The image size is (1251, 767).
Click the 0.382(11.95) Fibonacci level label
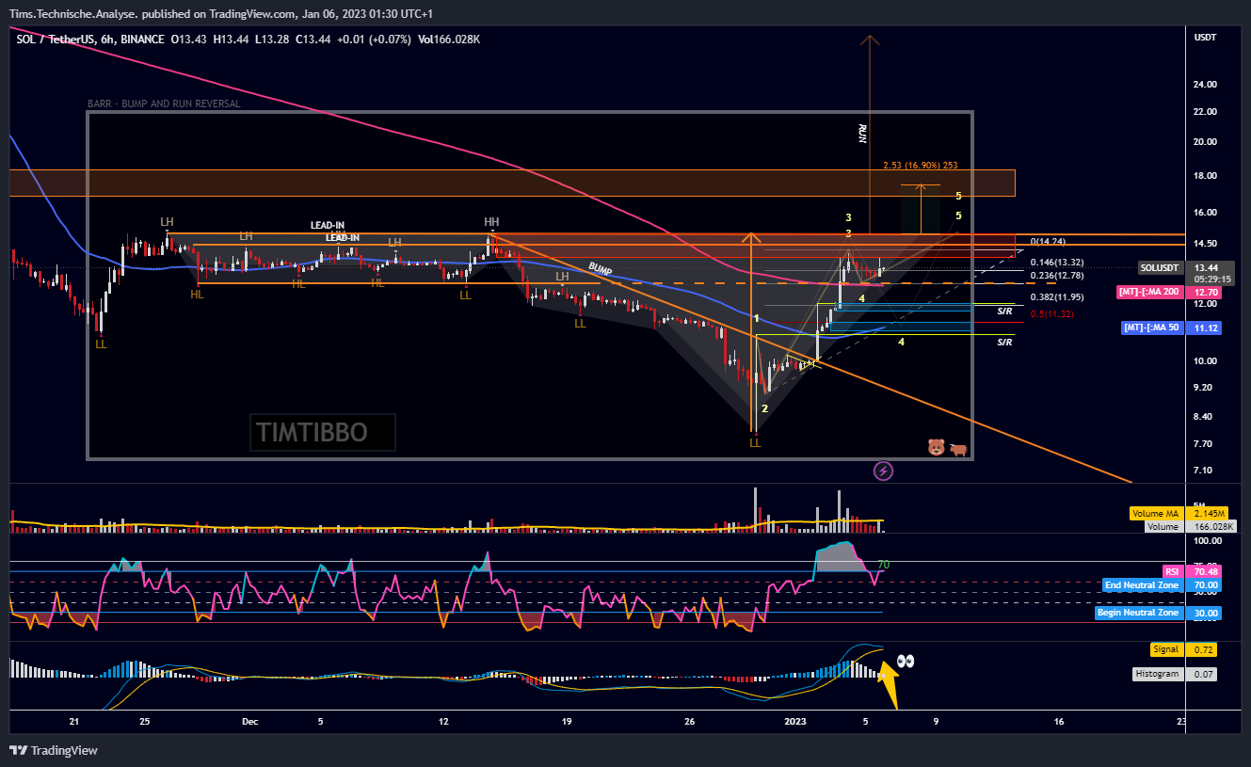(x=1056, y=297)
